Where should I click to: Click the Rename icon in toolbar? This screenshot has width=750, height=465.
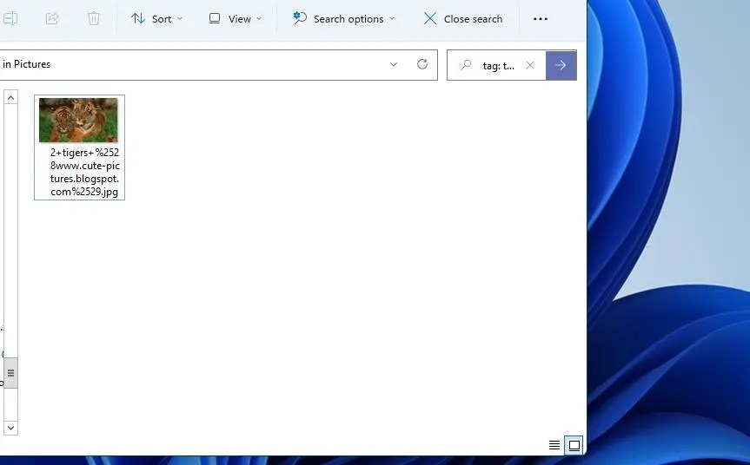(x=10, y=18)
